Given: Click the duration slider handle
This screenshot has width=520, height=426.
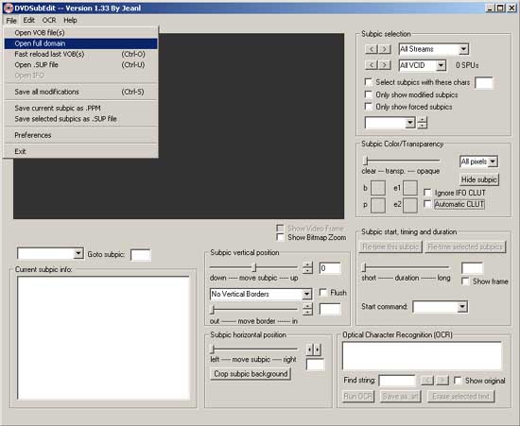Looking at the screenshot, I should click(364, 267).
